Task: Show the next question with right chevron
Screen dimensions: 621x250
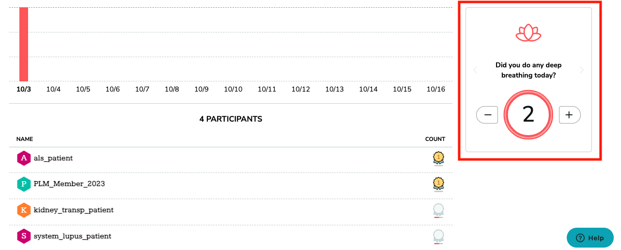Action: 582,70
